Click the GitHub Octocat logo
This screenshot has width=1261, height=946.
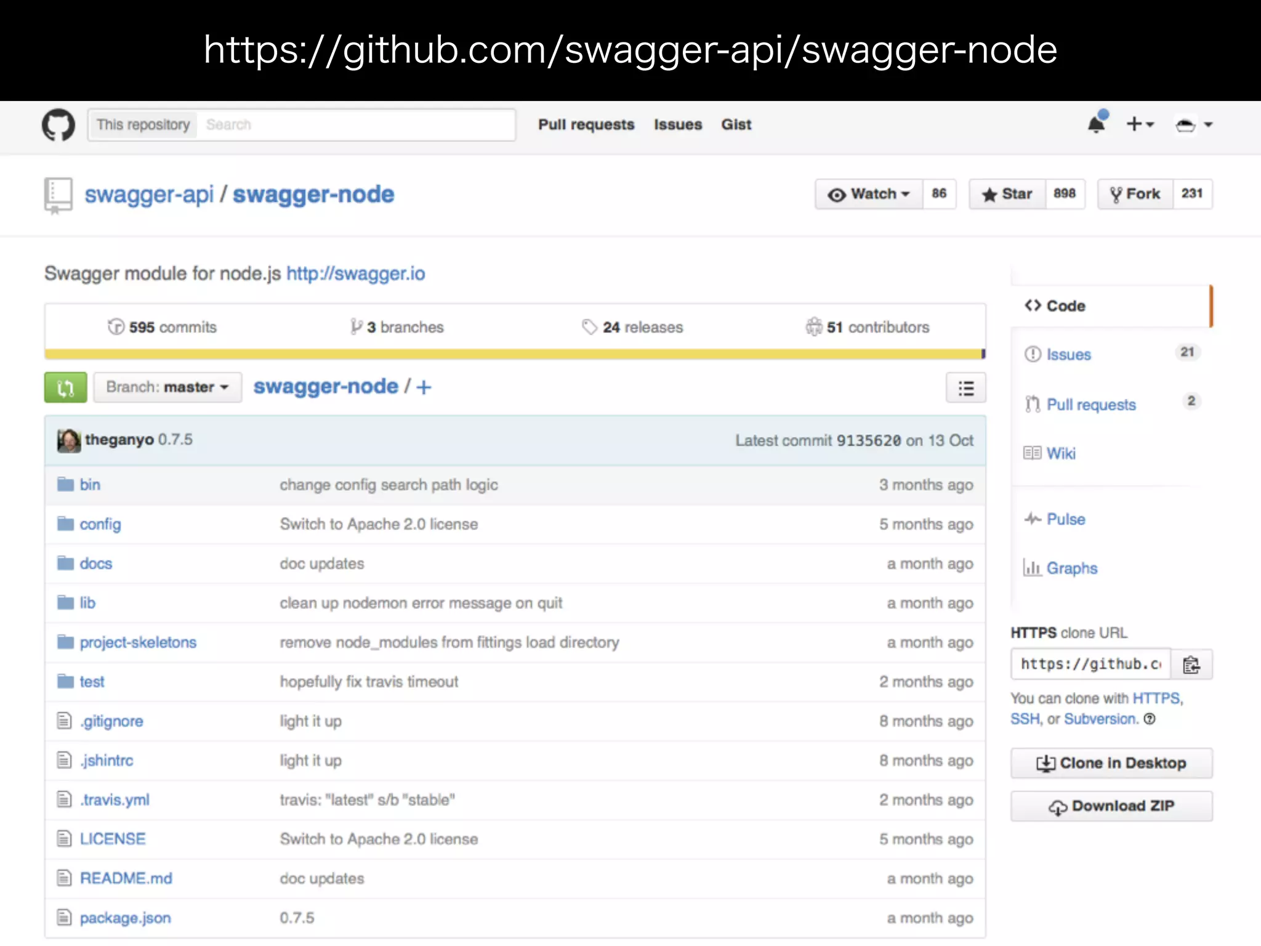coord(58,125)
